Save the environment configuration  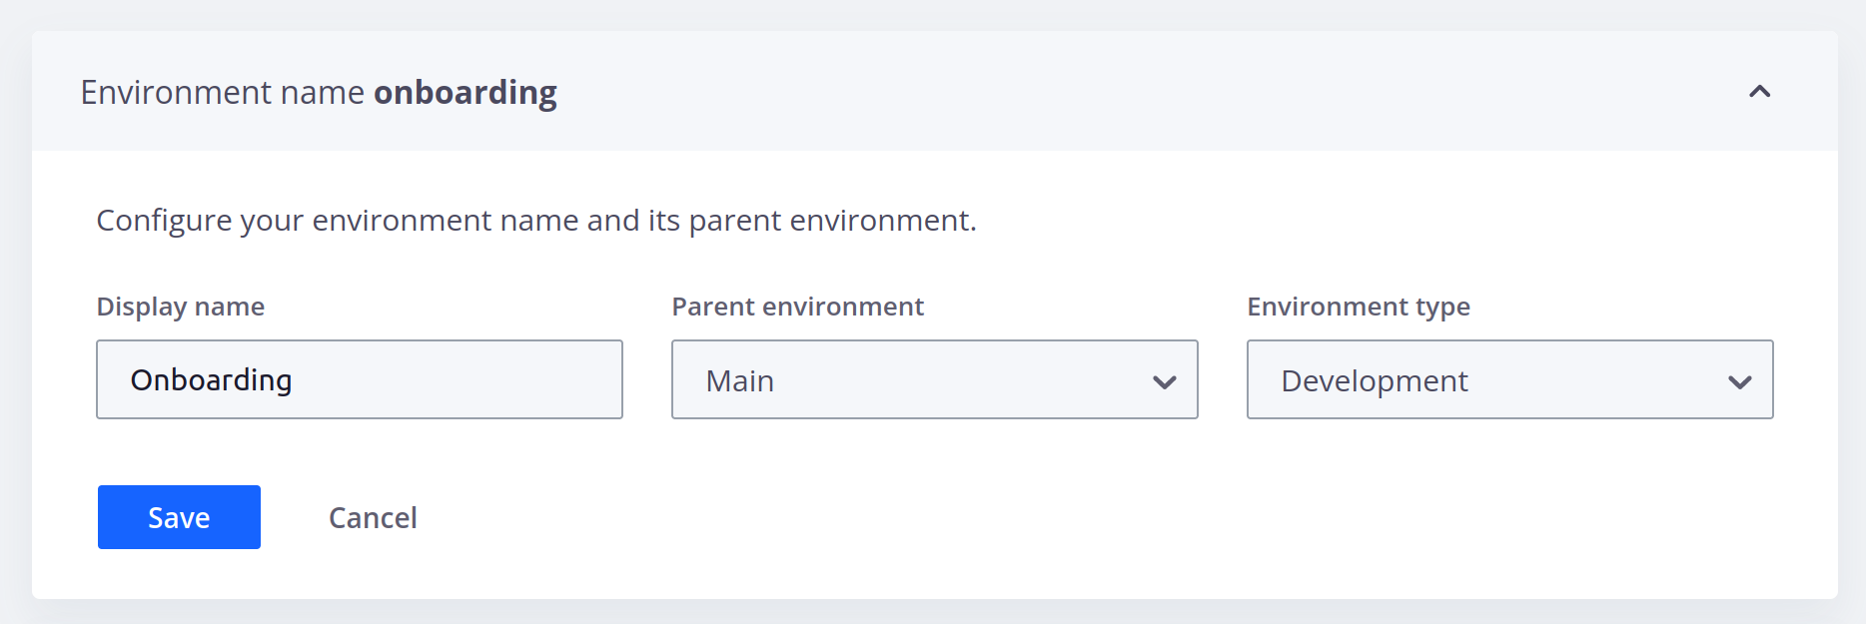click(179, 517)
